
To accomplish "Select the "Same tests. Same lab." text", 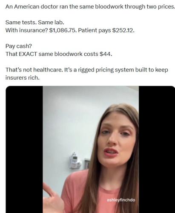I will pyautogui.click(x=35, y=22).
